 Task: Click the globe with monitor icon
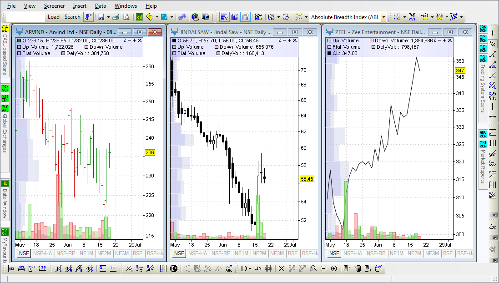pyautogui.click(x=195, y=17)
